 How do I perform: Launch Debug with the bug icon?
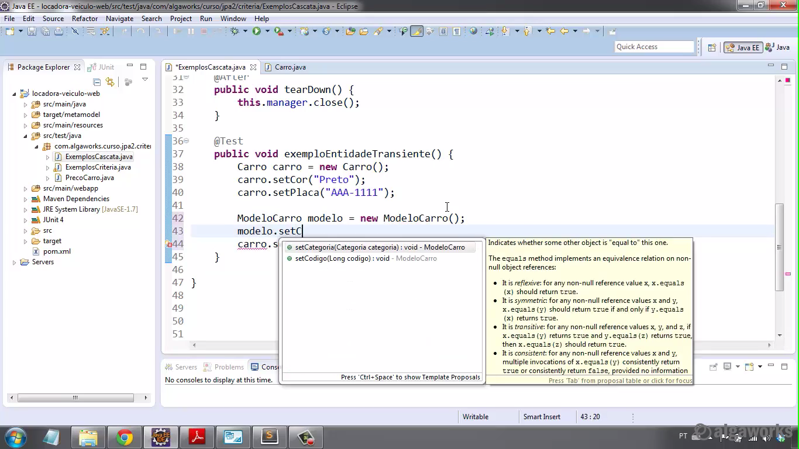(235, 31)
